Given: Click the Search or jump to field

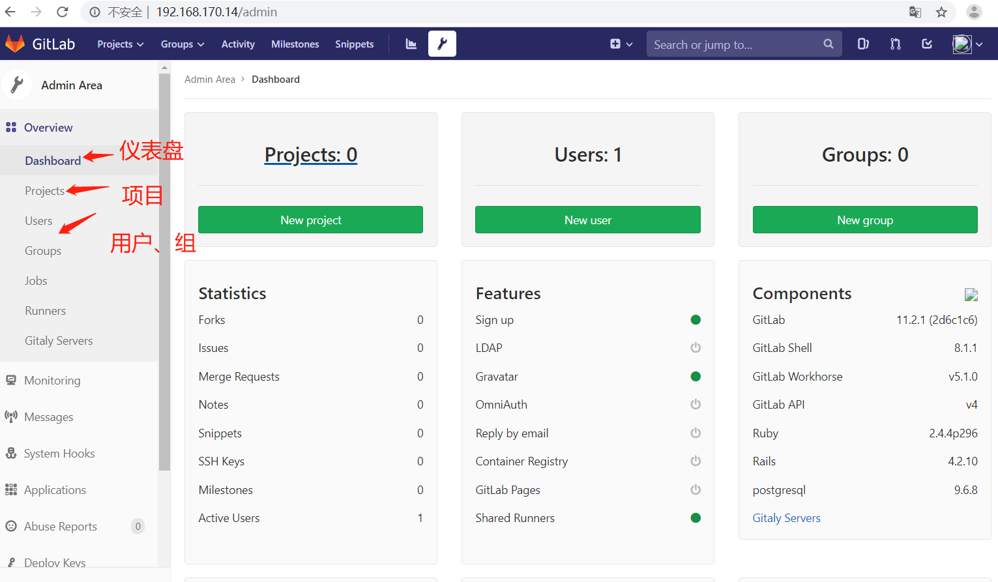Looking at the screenshot, I should [733, 44].
